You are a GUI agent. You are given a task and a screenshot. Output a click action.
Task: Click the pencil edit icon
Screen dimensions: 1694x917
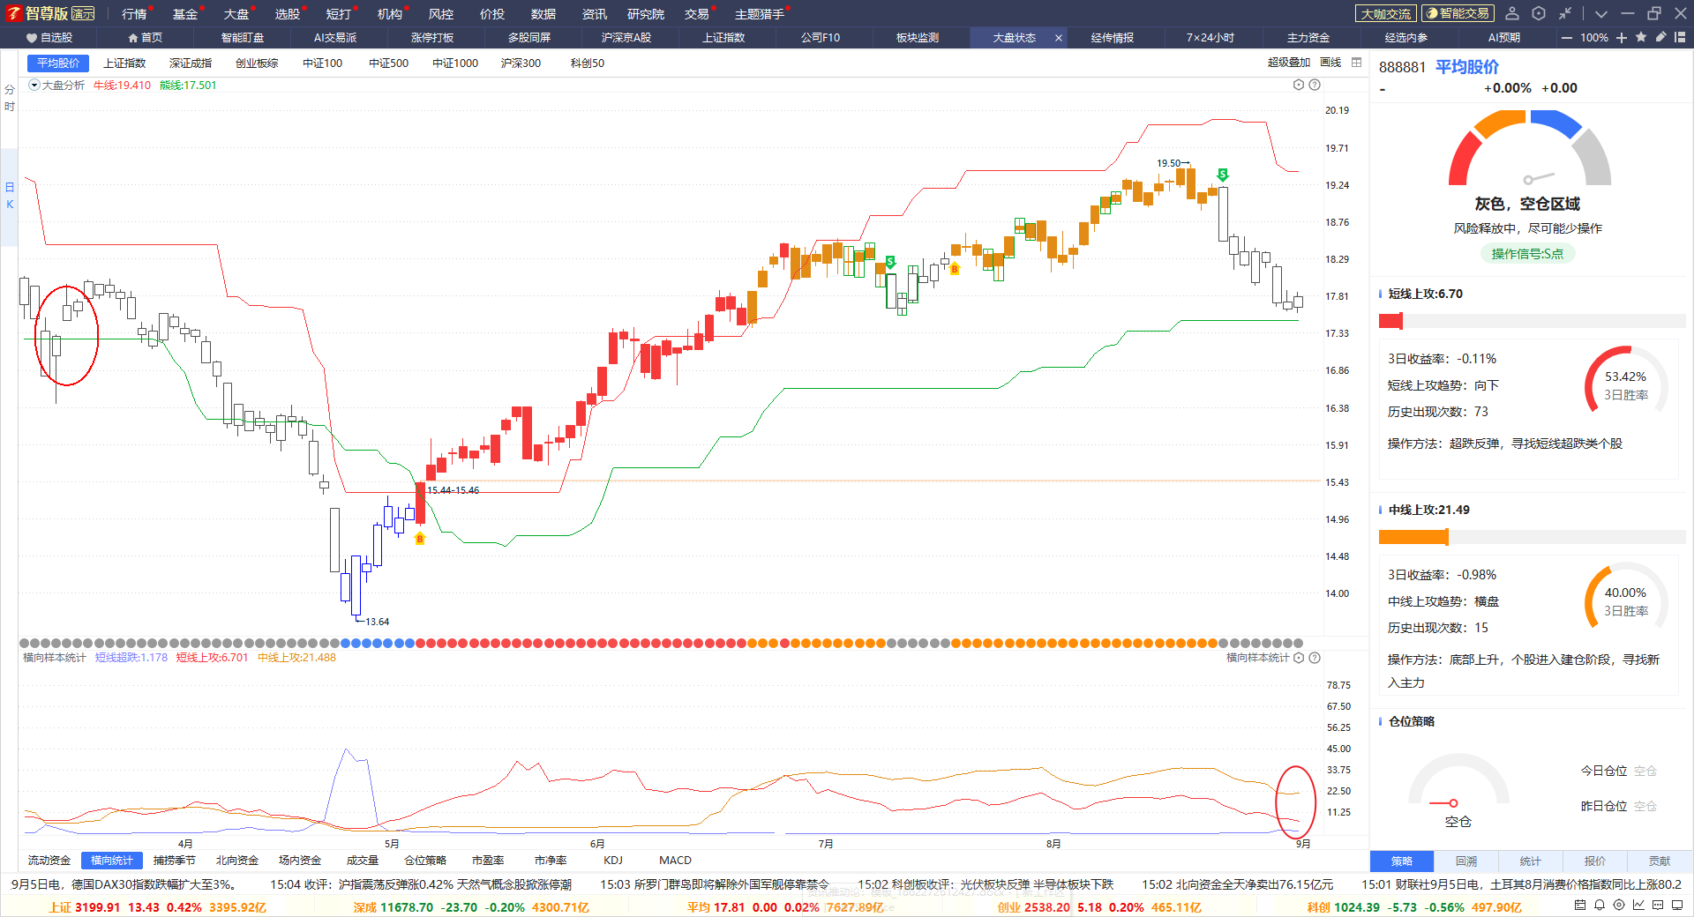[x=1660, y=37]
